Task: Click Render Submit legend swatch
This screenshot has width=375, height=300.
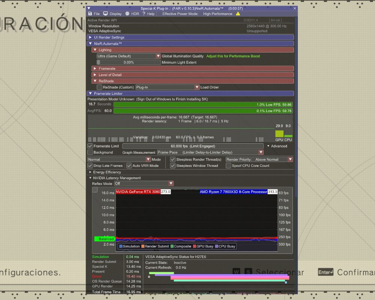Action: coord(143,246)
